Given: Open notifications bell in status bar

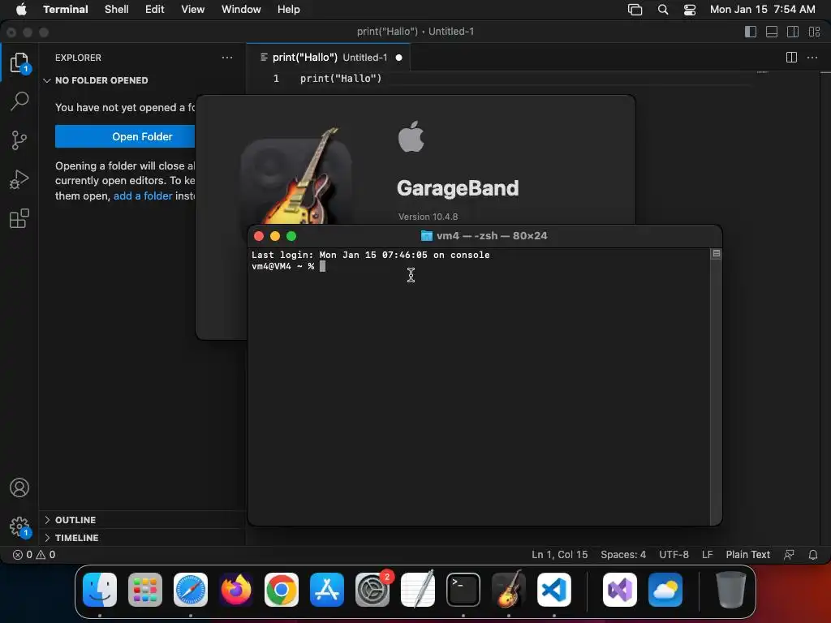Looking at the screenshot, I should [x=813, y=555].
